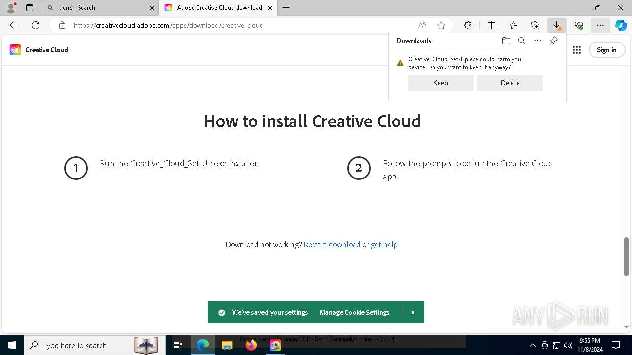Open the Creative Cloud taskbar icon
The width and height of the screenshot is (632, 355).
[275, 345]
